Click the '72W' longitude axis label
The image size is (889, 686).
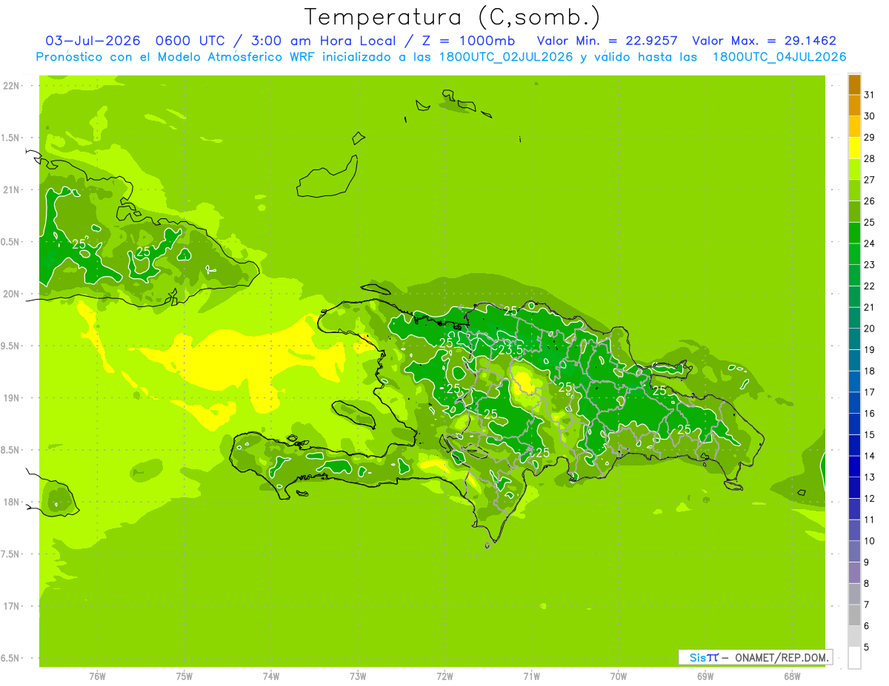tap(444, 676)
